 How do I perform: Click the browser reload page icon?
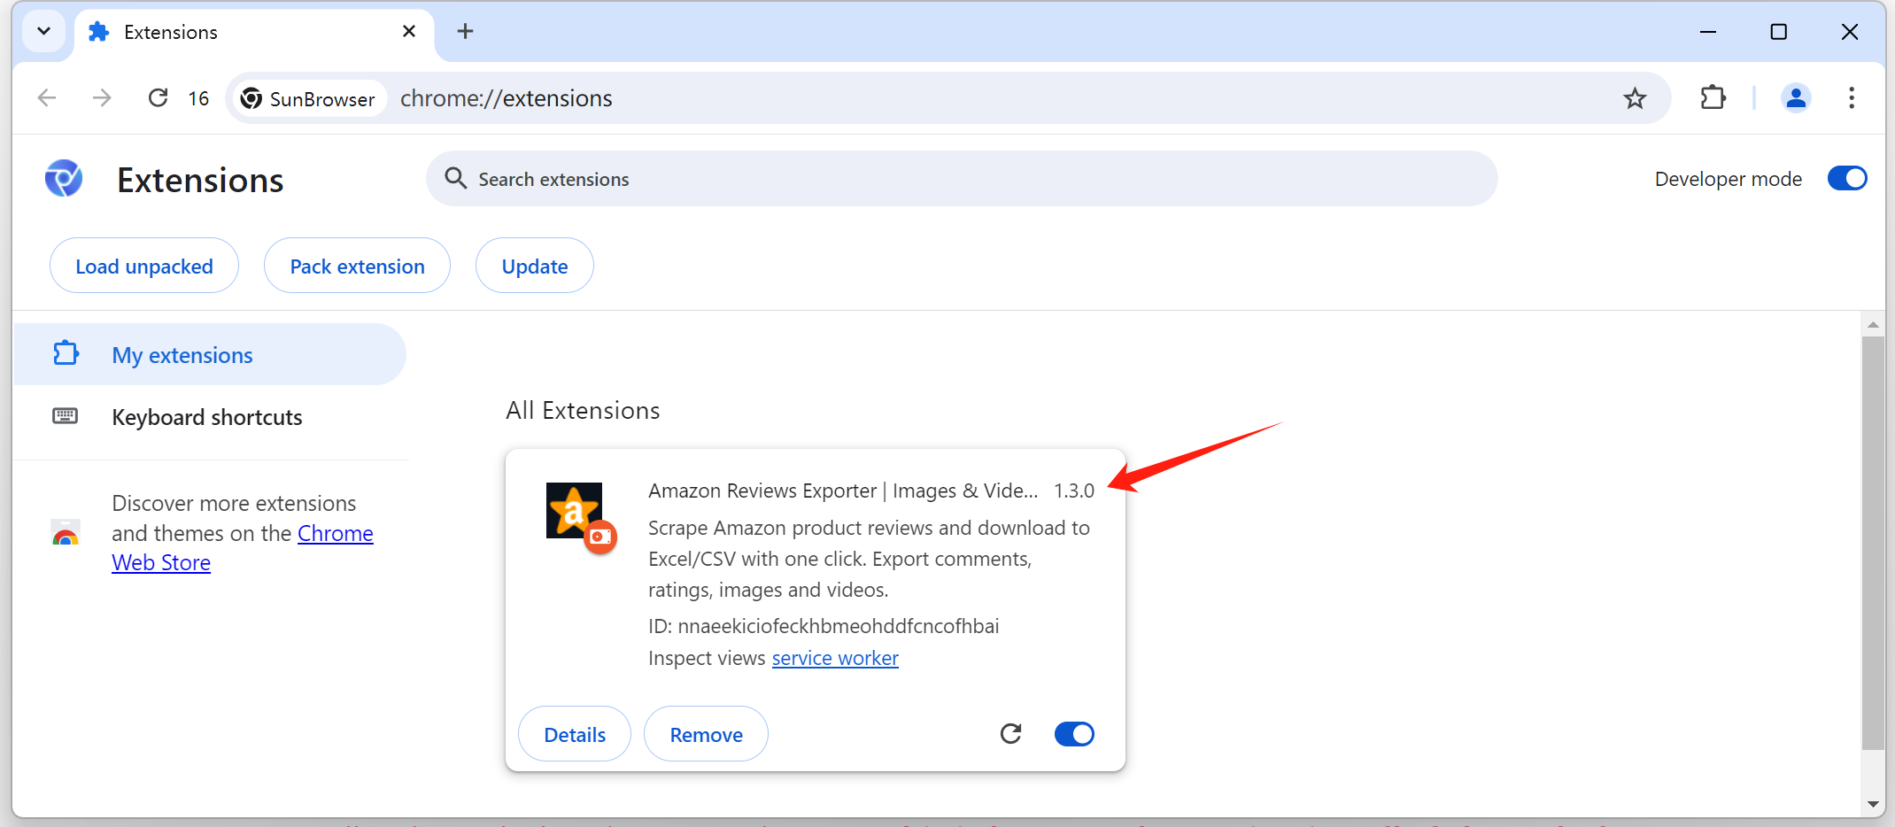(x=158, y=98)
